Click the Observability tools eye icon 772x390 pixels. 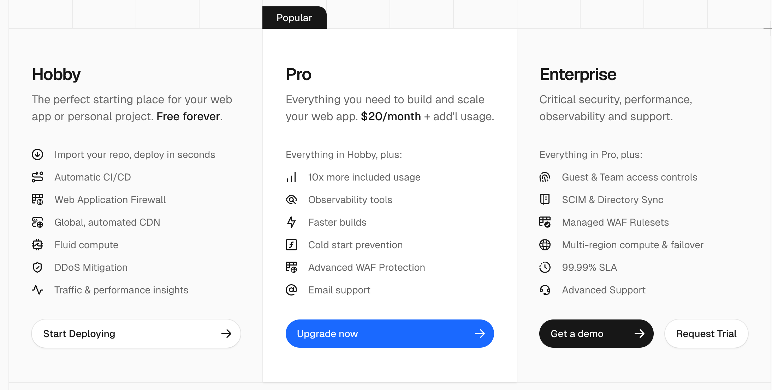click(x=291, y=200)
